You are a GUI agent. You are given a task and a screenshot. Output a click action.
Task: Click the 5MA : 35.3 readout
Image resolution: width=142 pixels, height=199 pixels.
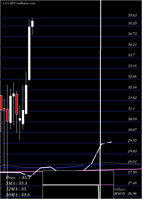(16, 183)
